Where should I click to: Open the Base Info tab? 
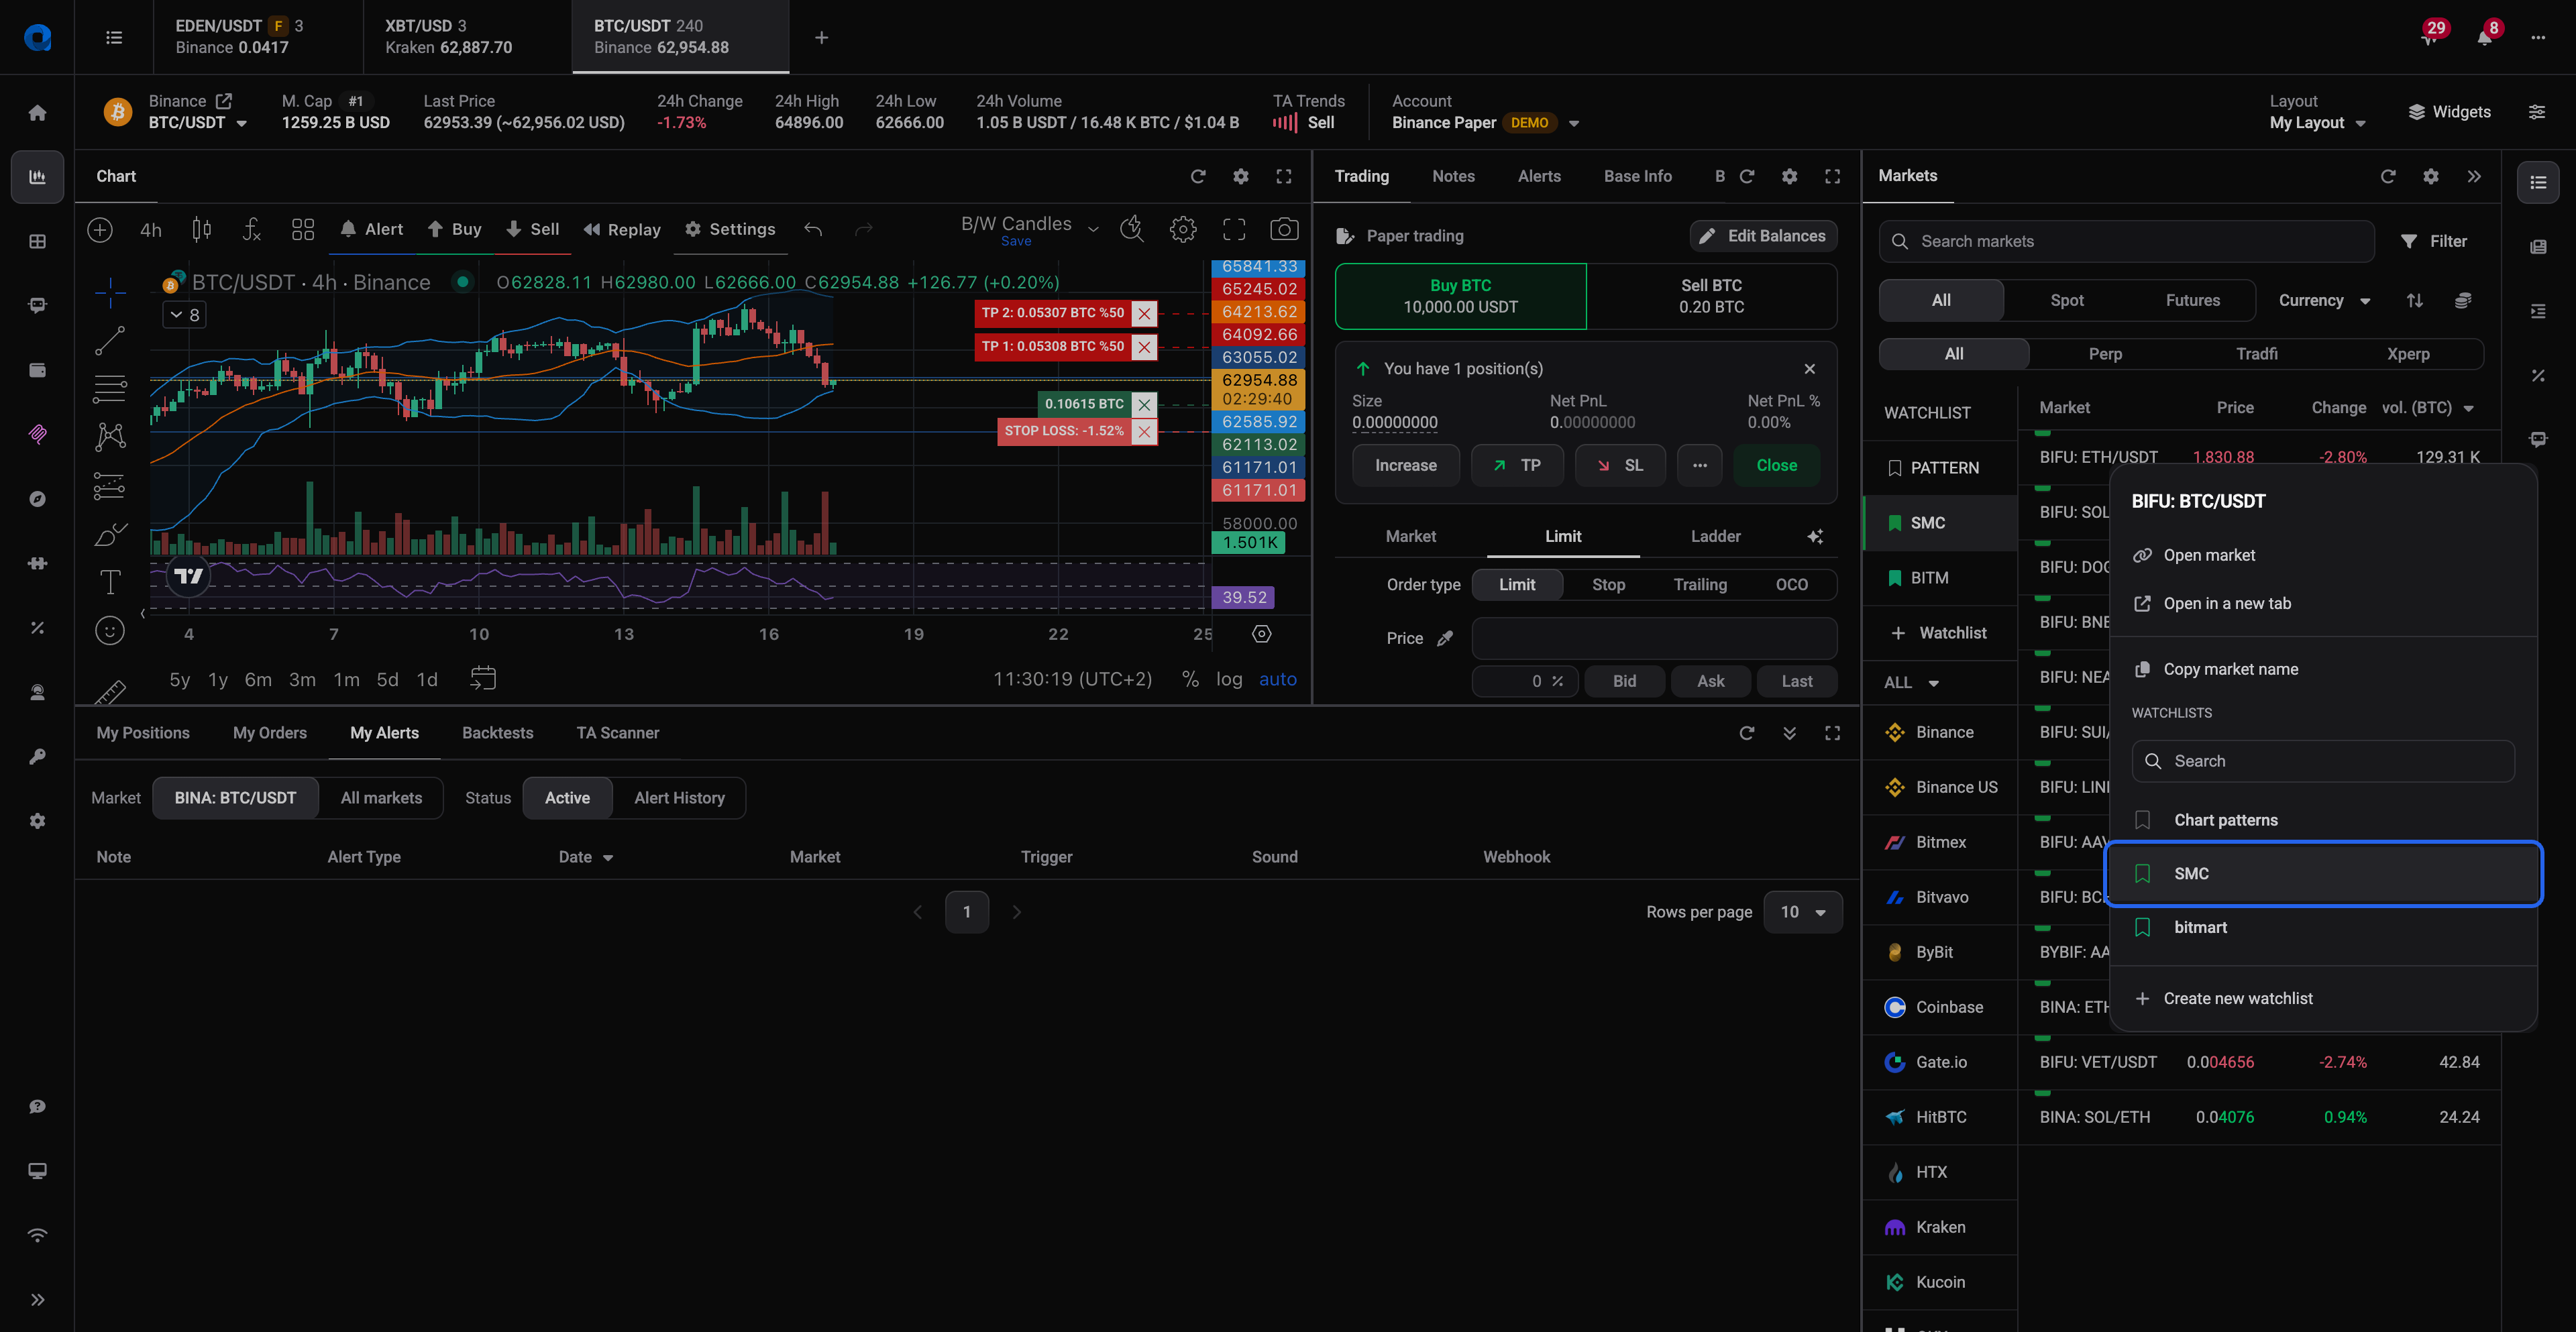tap(1637, 176)
